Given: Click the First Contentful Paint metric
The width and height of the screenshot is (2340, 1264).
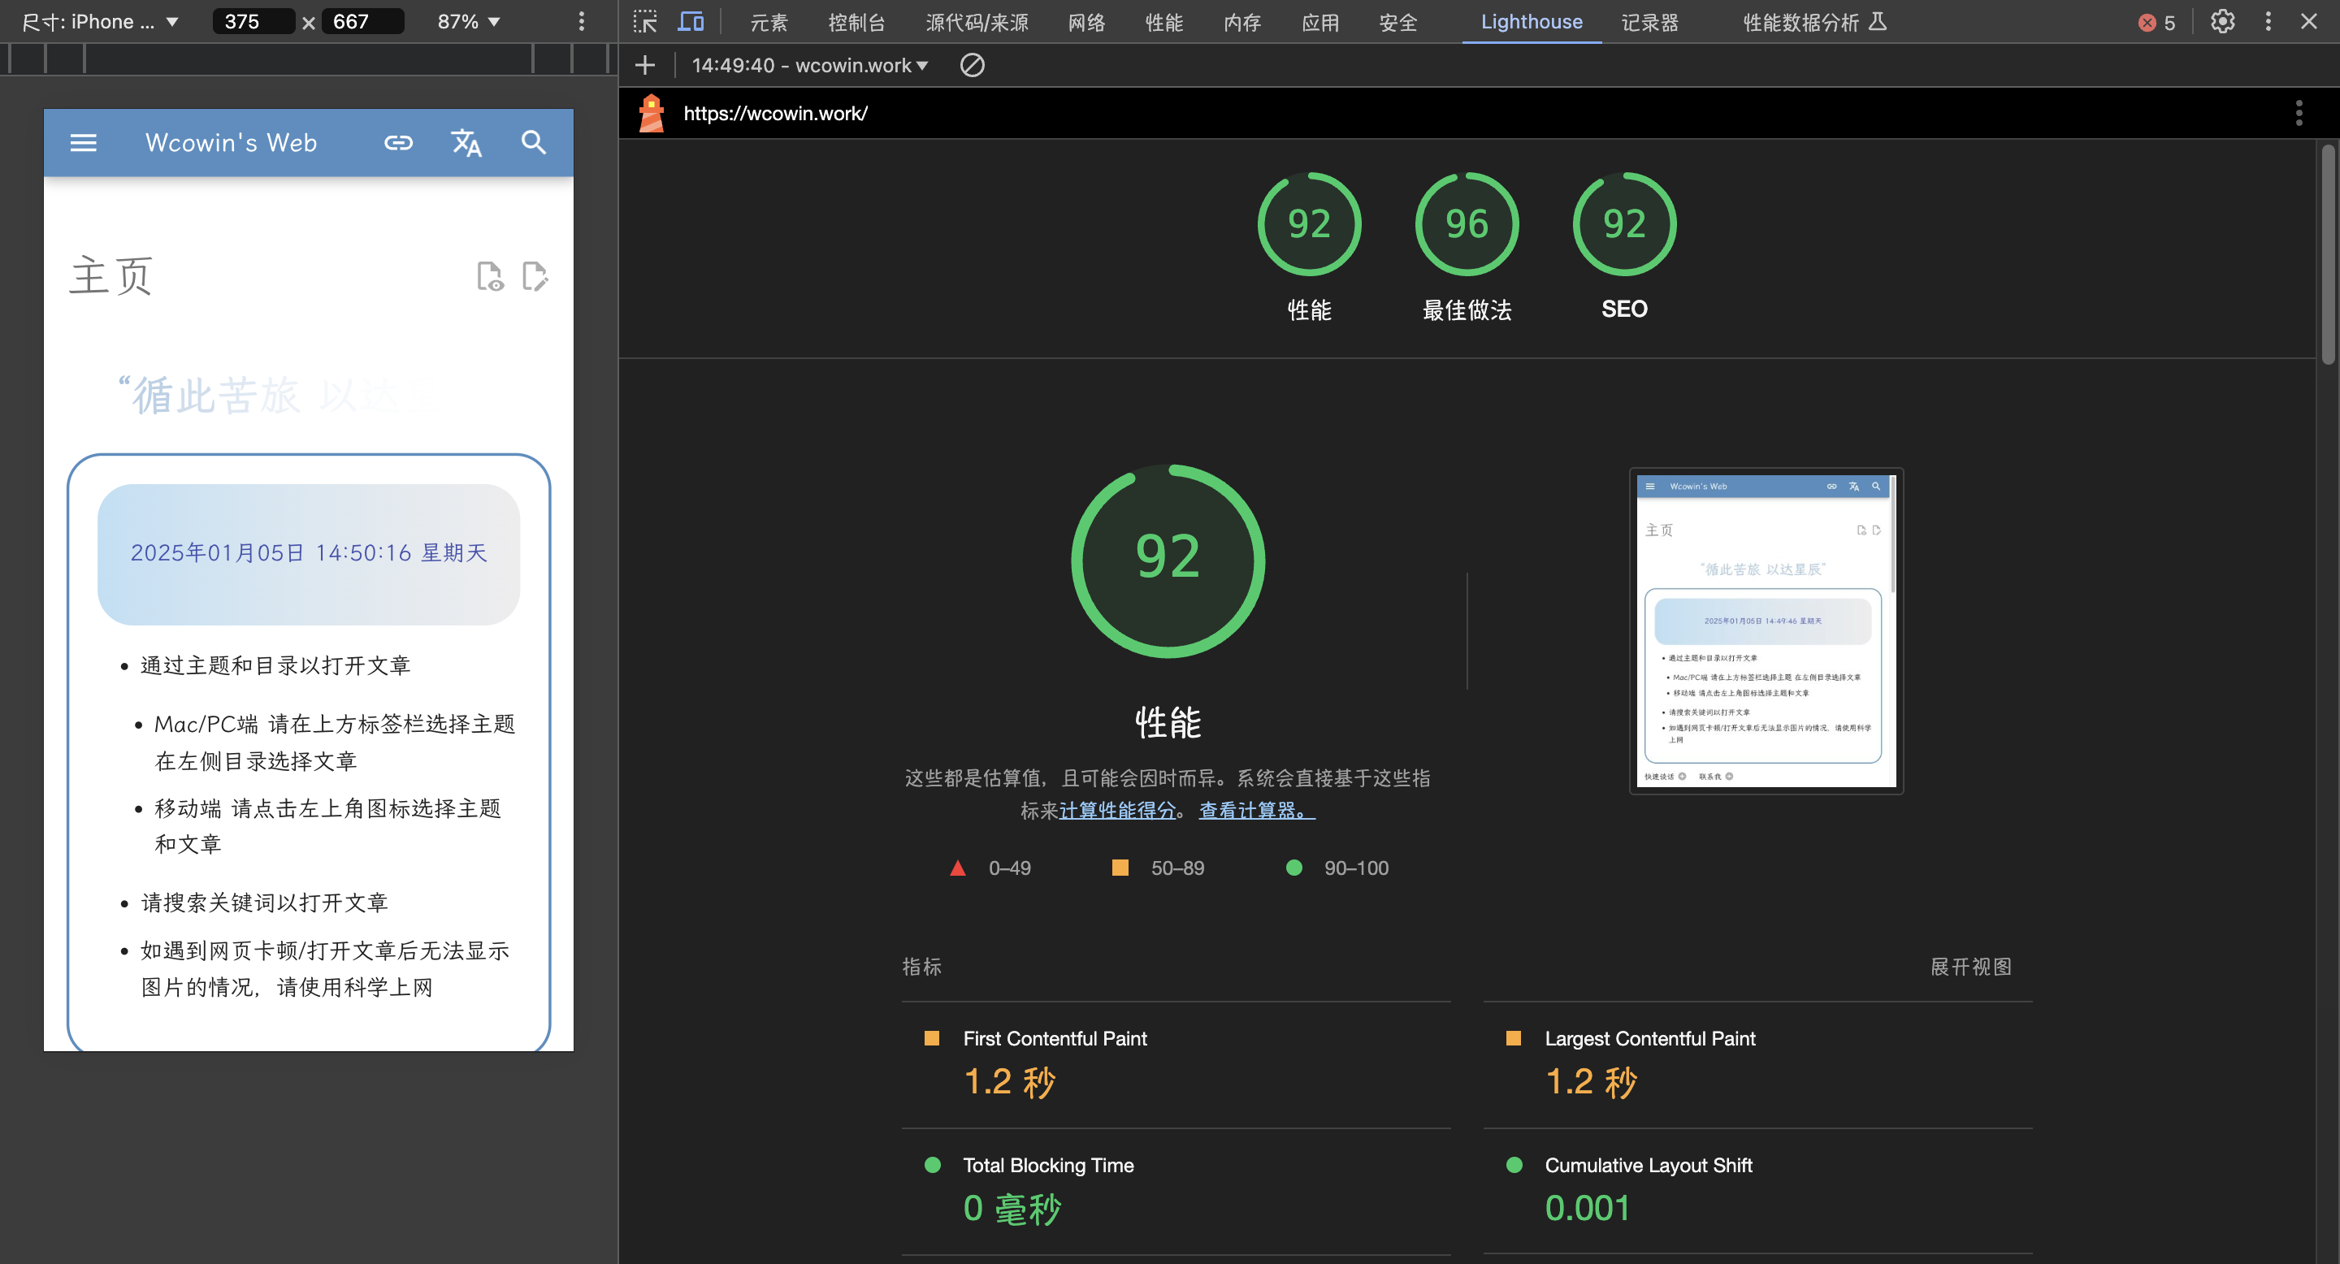Looking at the screenshot, I should coord(1176,1065).
